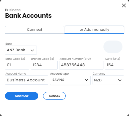Click the grey bank logo placeholder
The image size is (129, 116).
113,47
